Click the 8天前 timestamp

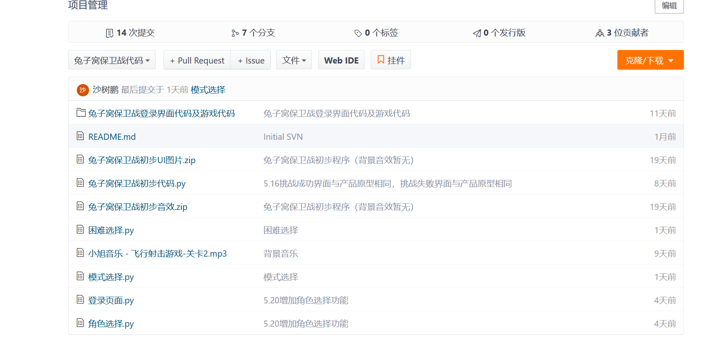665,184
